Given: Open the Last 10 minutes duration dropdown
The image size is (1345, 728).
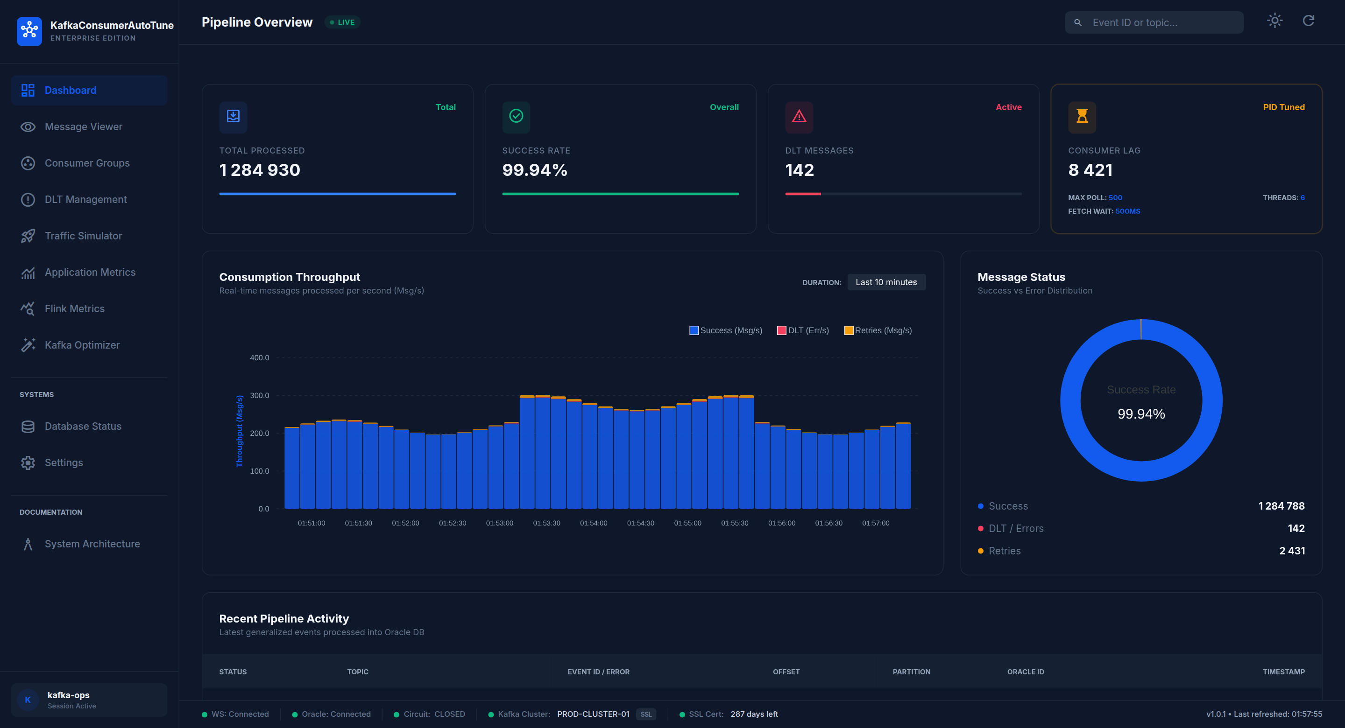Looking at the screenshot, I should click(886, 282).
